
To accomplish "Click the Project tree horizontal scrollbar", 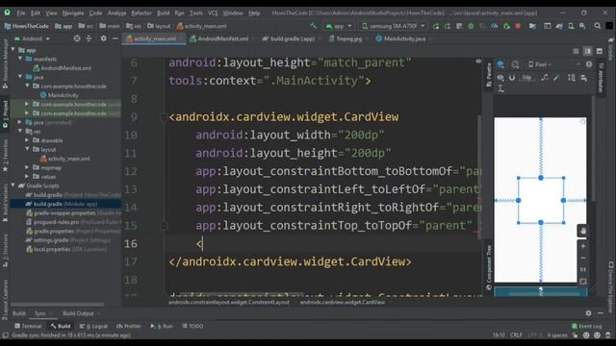I will coord(58,304).
